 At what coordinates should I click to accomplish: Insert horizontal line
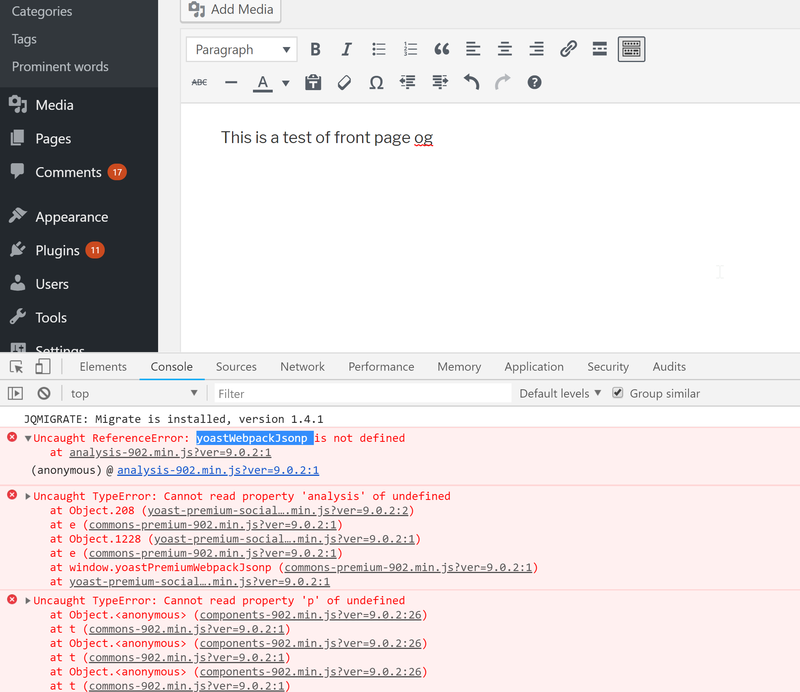(x=231, y=83)
